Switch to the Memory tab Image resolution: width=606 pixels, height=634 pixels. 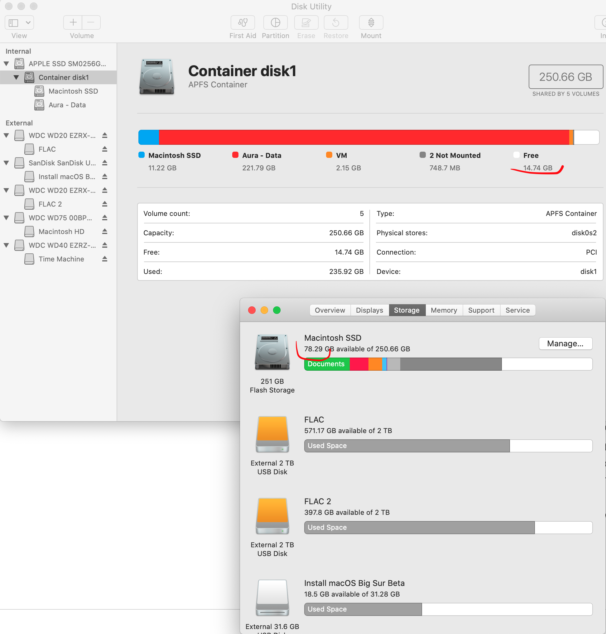coord(444,310)
